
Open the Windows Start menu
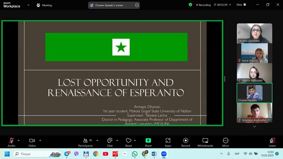[x=7, y=154]
